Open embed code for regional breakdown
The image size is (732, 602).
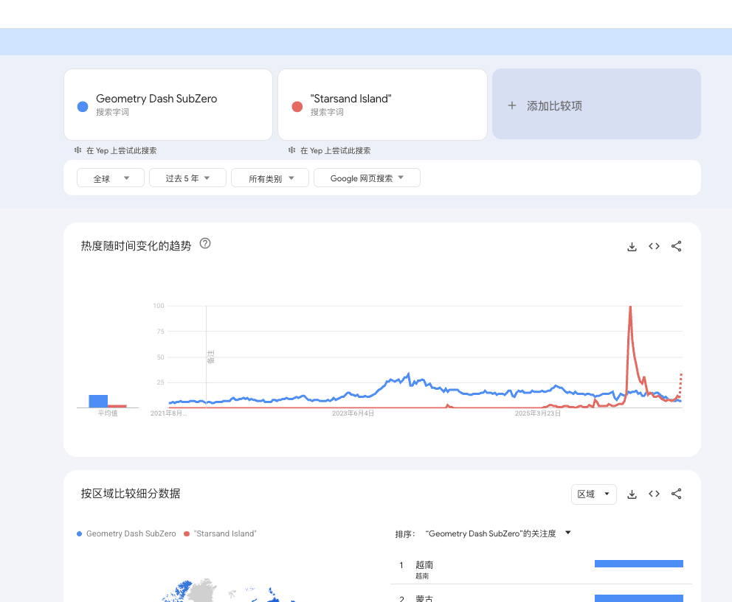tap(654, 494)
